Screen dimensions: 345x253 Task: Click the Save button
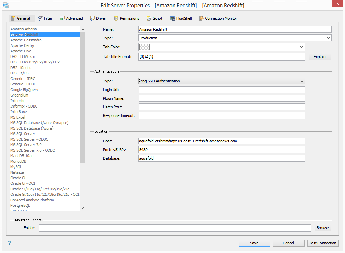tap(254, 243)
